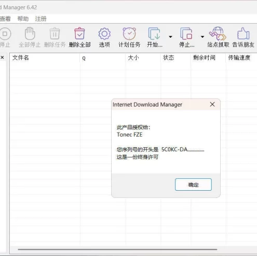Open the 注册 (Registration) menu
Image resolution: width=257 pixels, height=256 pixels.
point(41,19)
